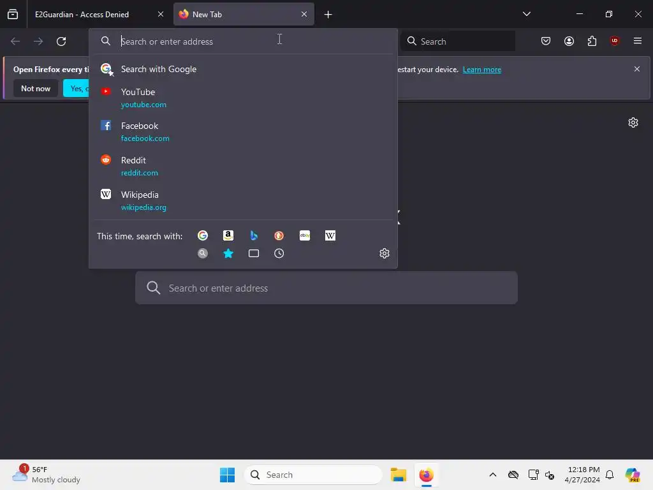The height and width of the screenshot is (490, 653).
Task: Click the cyan Yes button
Action: (77, 88)
